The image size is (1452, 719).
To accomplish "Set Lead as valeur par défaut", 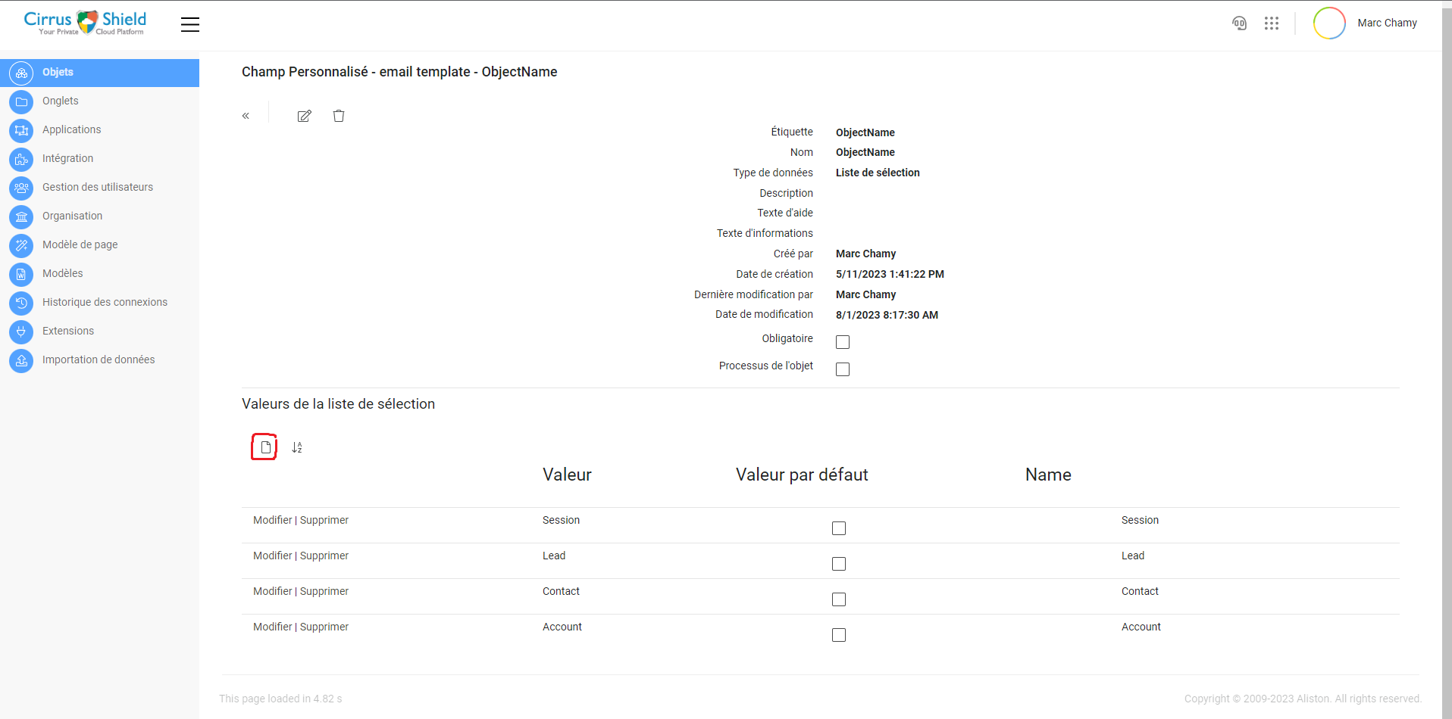I will [838, 564].
